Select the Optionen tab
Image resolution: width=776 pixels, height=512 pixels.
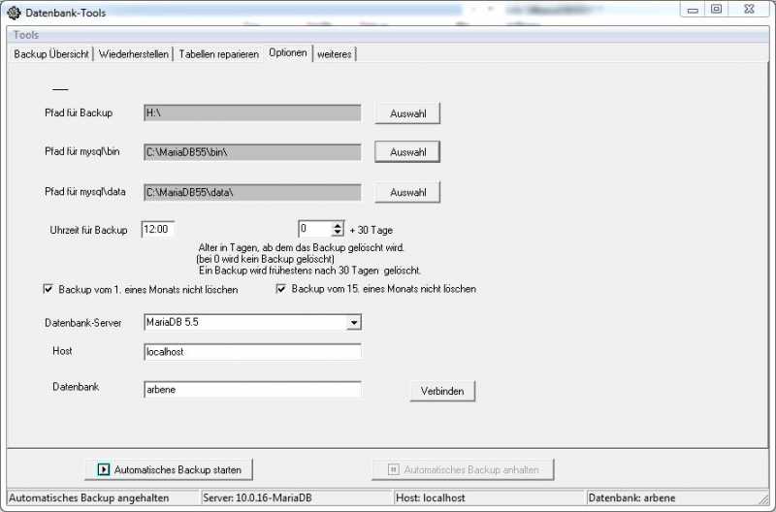pos(288,53)
